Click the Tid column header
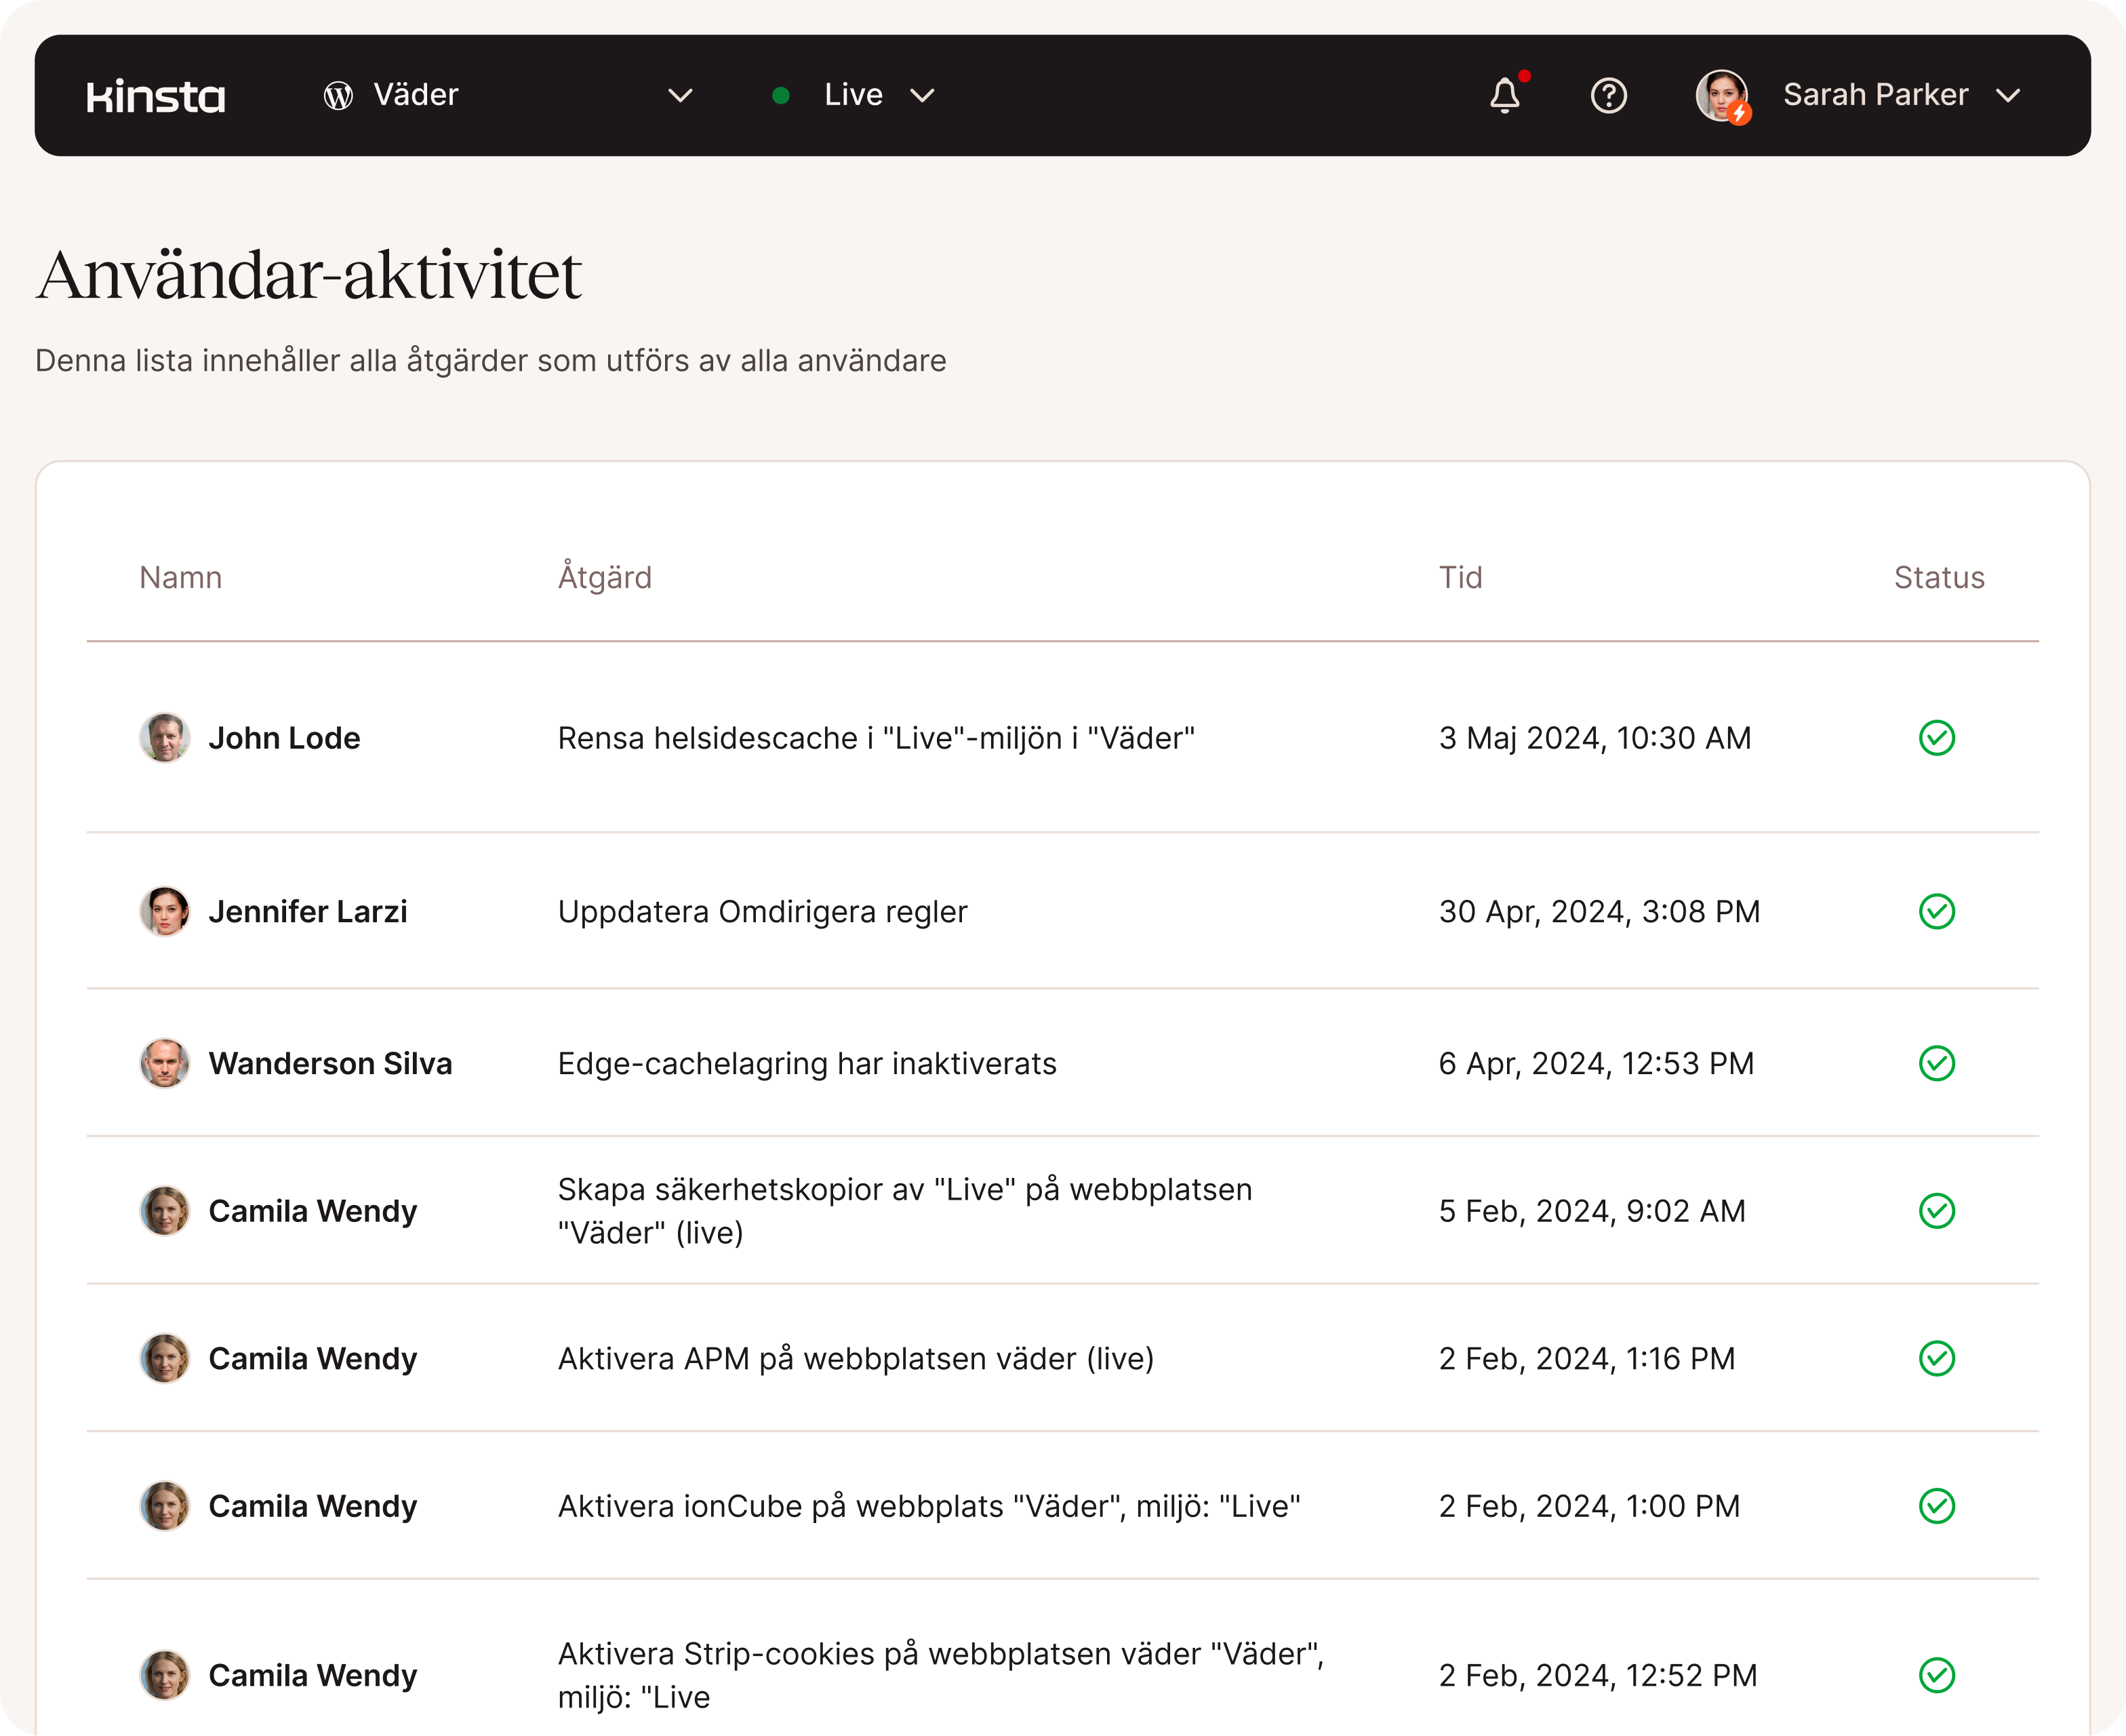 (1460, 577)
